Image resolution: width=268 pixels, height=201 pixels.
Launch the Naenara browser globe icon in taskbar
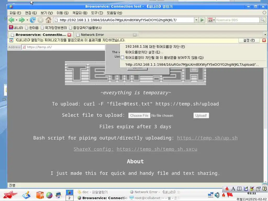tap(49, 195)
